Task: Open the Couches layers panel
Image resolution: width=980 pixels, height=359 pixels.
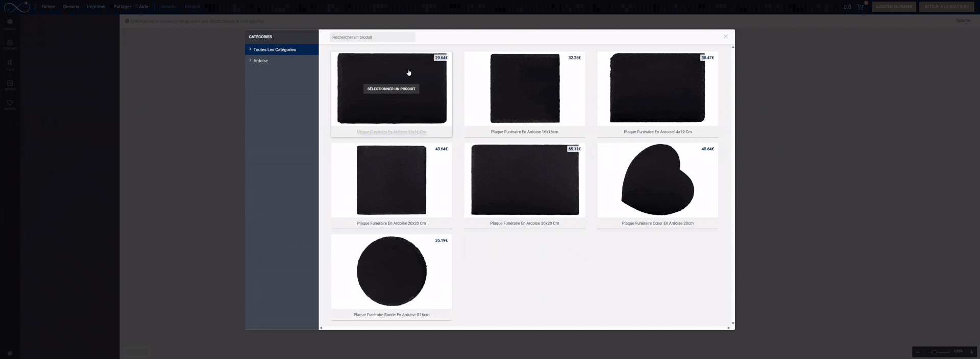Action: tap(10, 44)
